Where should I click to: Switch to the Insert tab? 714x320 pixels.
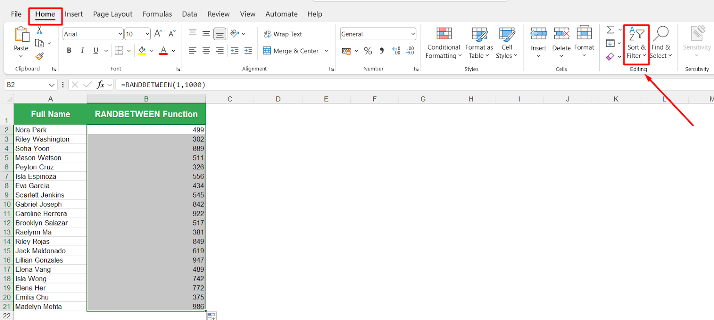point(74,14)
